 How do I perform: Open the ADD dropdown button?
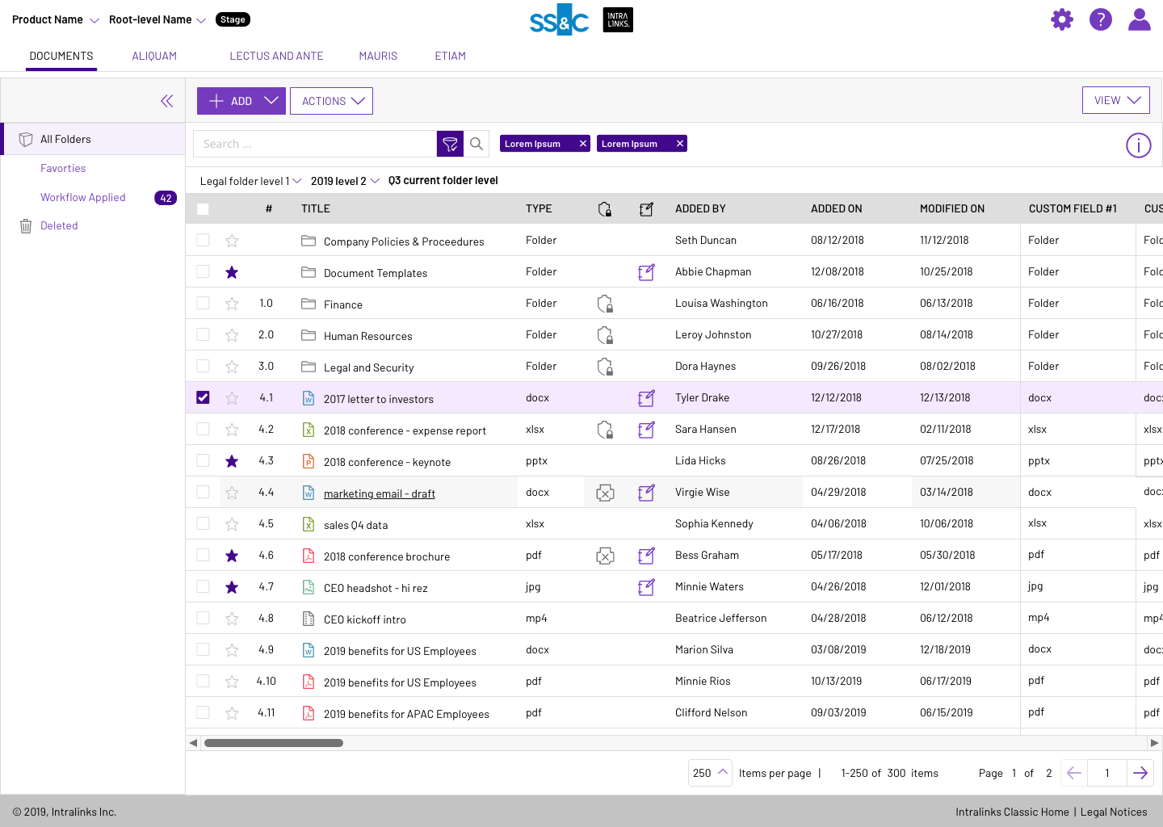click(x=241, y=101)
